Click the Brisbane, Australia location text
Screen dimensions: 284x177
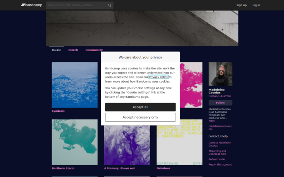[x=220, y=96]
